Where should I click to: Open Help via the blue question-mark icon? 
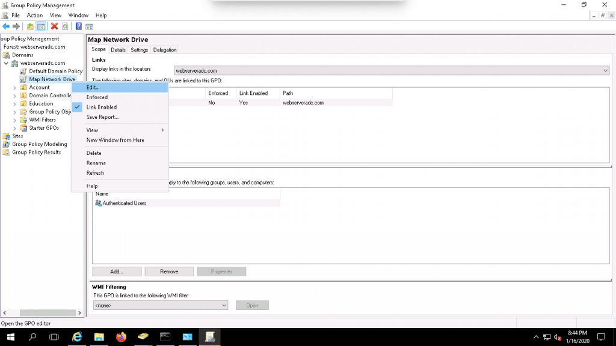(79, 26)
